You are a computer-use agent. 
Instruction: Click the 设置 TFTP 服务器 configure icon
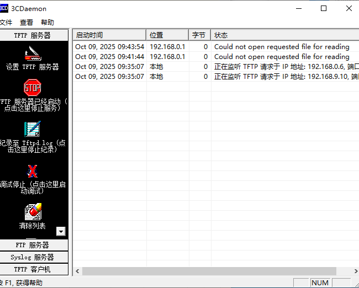33,54
